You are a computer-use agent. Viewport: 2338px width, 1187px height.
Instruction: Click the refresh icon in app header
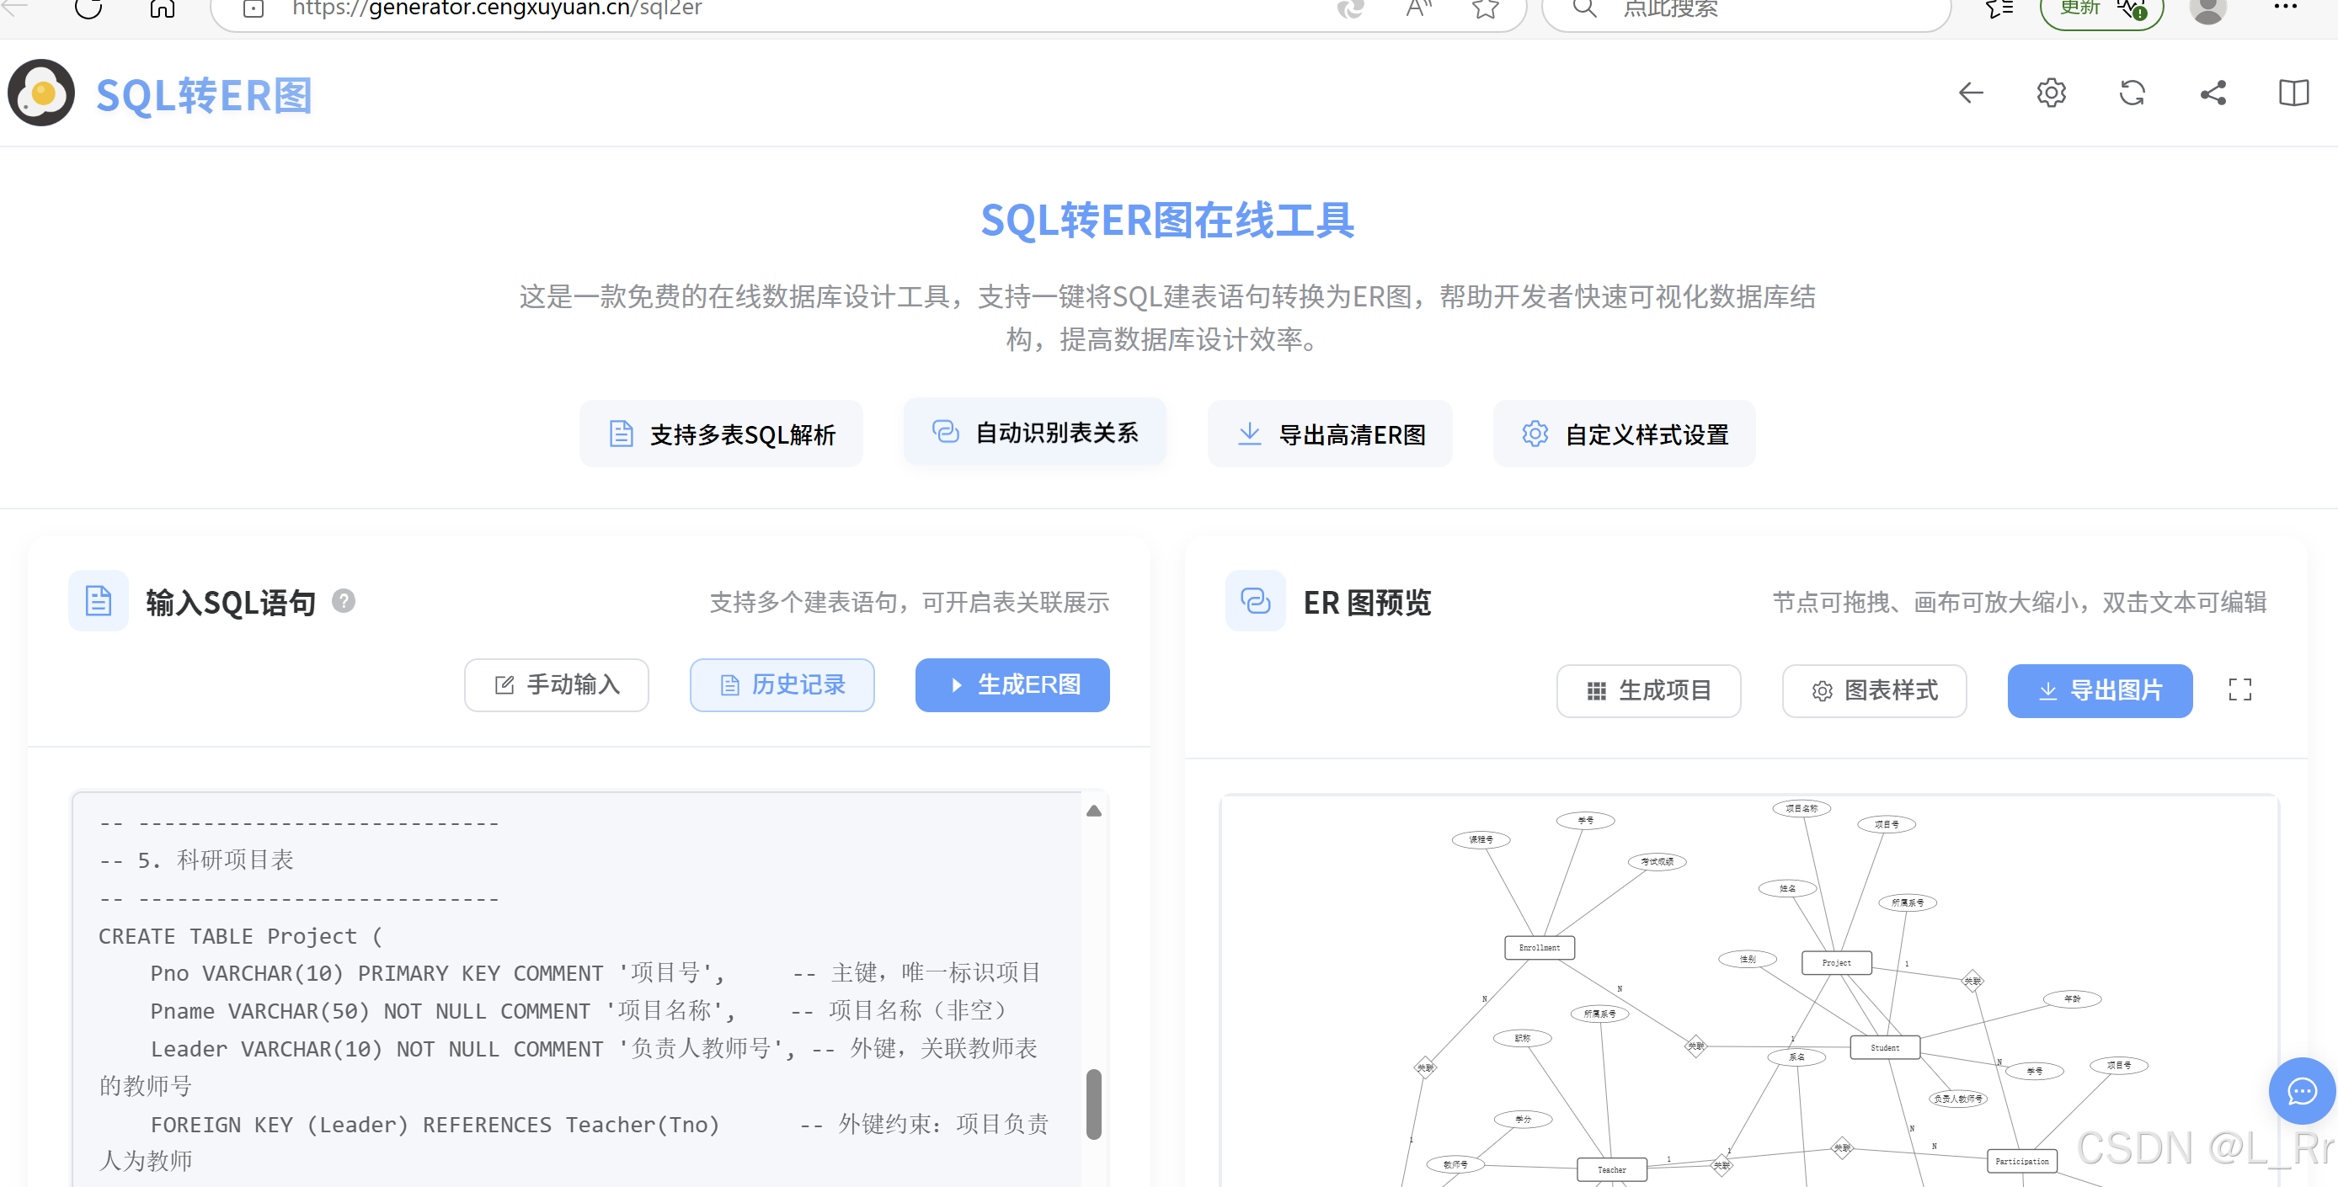[x=2132, y=93]
